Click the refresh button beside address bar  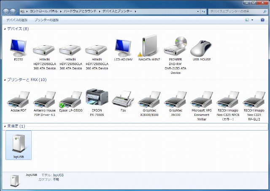(203, 11)
